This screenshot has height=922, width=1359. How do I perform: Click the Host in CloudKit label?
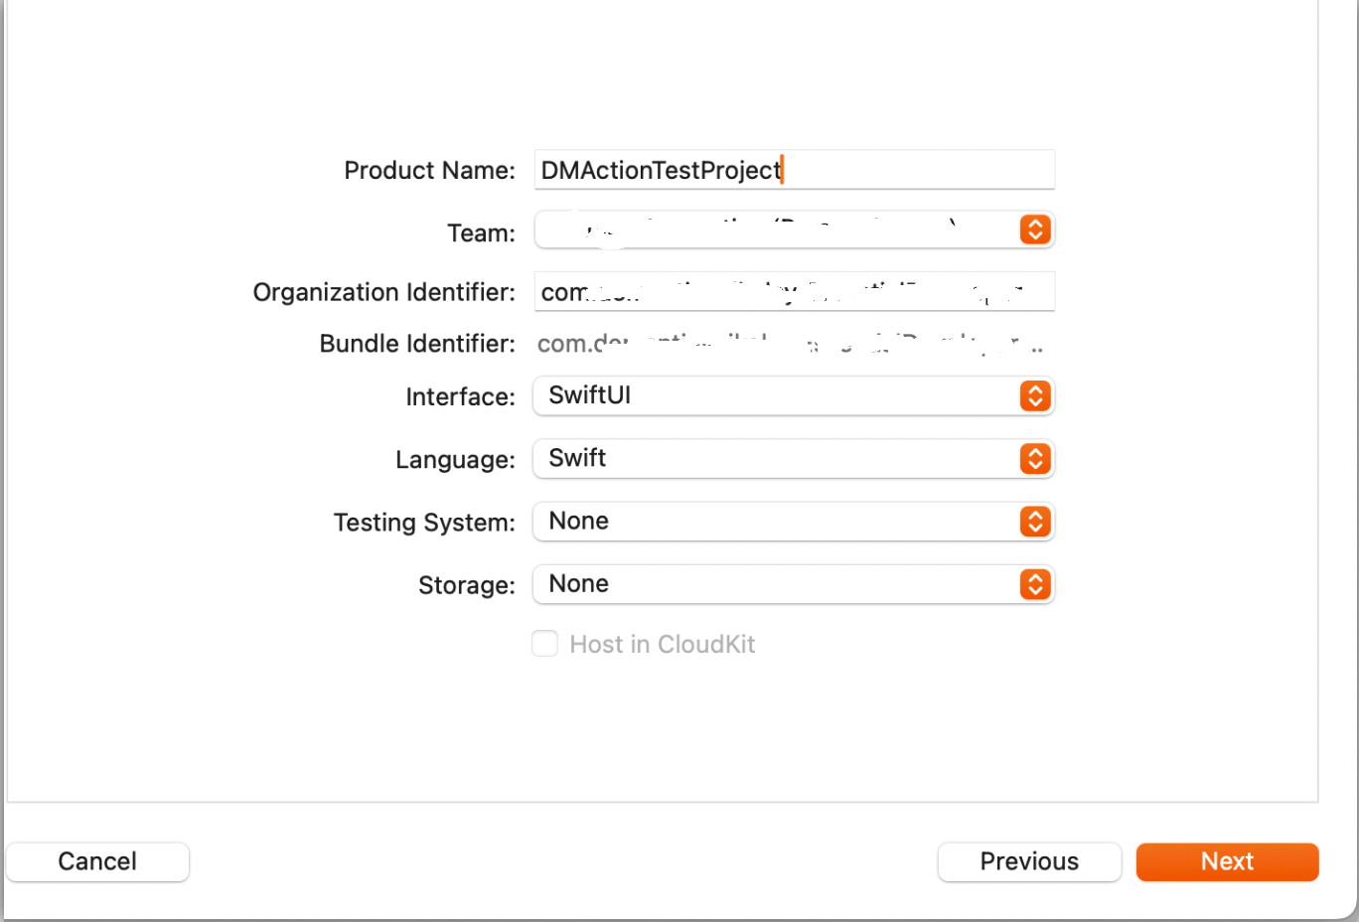[663, 644]
